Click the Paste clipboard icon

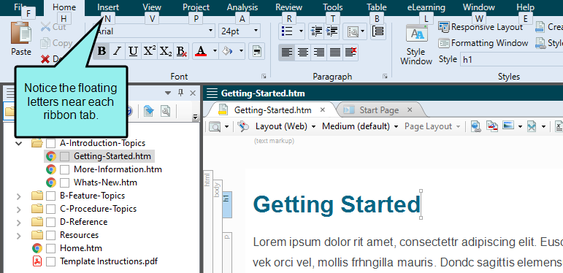(x=21, y=34)
